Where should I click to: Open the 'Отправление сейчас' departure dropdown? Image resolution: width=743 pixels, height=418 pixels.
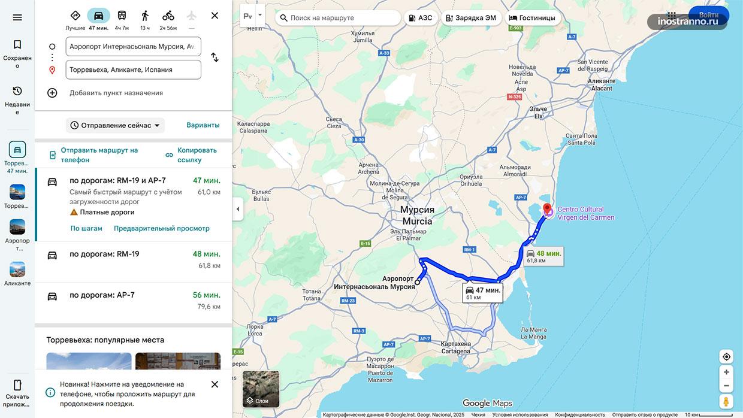click(x=115, y=125)
